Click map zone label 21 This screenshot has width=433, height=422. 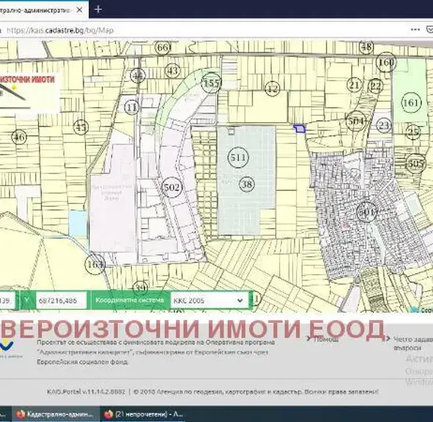(355, 85)
